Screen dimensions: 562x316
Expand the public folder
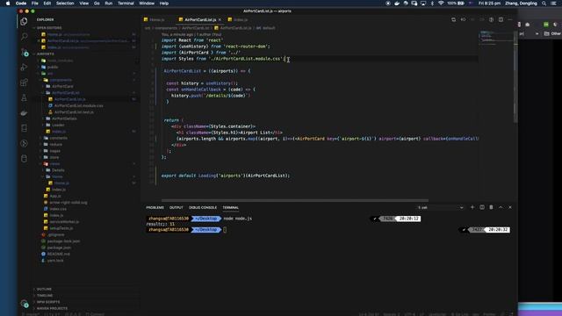point(53,67)
